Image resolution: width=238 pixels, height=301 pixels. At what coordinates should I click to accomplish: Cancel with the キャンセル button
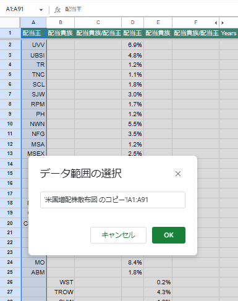pos(118,235)
